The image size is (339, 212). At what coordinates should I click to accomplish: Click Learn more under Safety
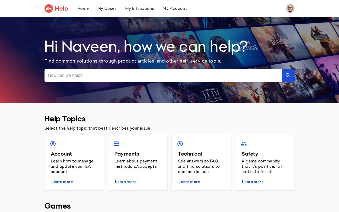pos(253,182)
